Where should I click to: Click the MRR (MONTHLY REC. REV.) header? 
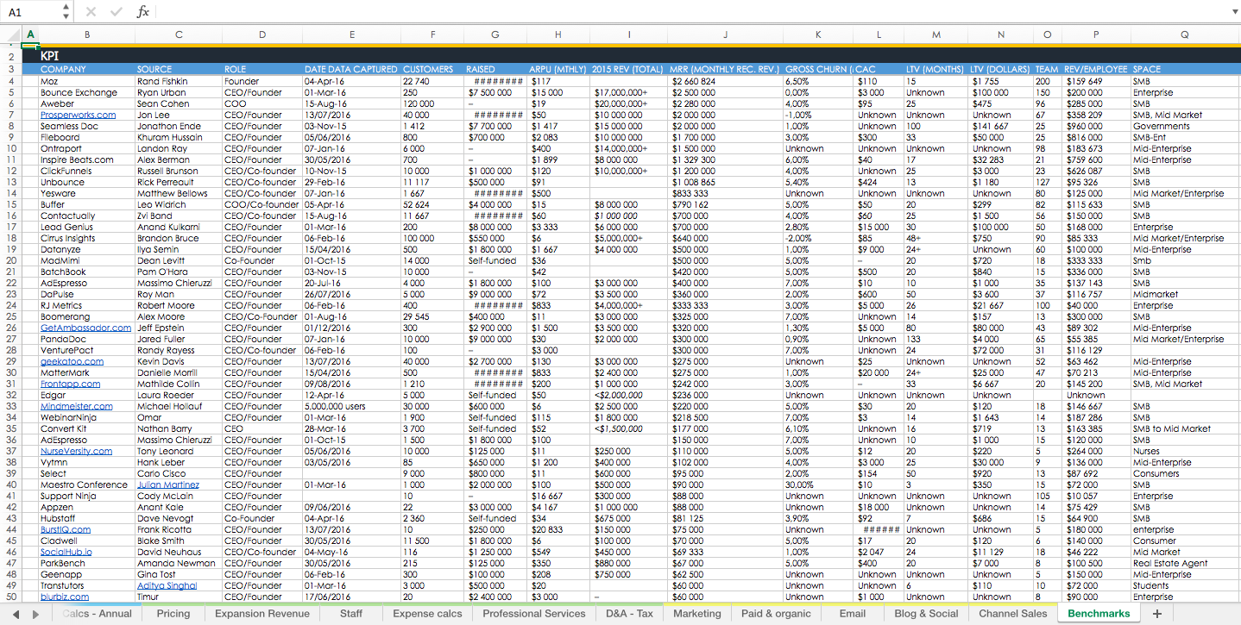tap(726, 69)
